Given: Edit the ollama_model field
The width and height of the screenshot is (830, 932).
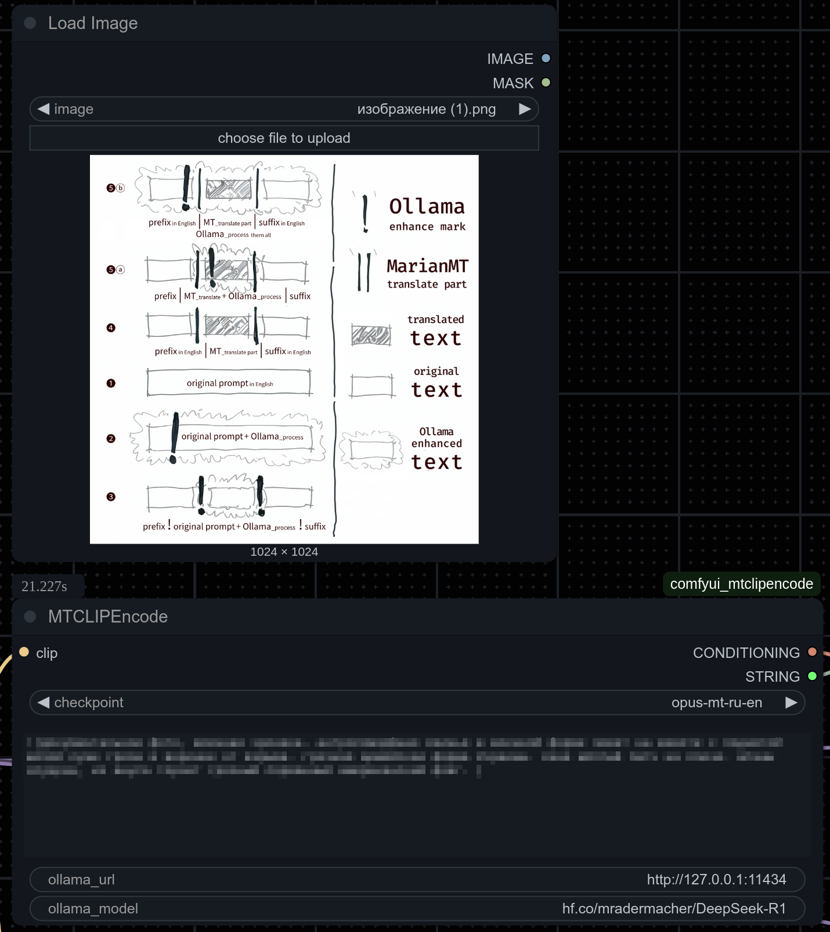Looking at the screenshot, I should click(417, 909).
